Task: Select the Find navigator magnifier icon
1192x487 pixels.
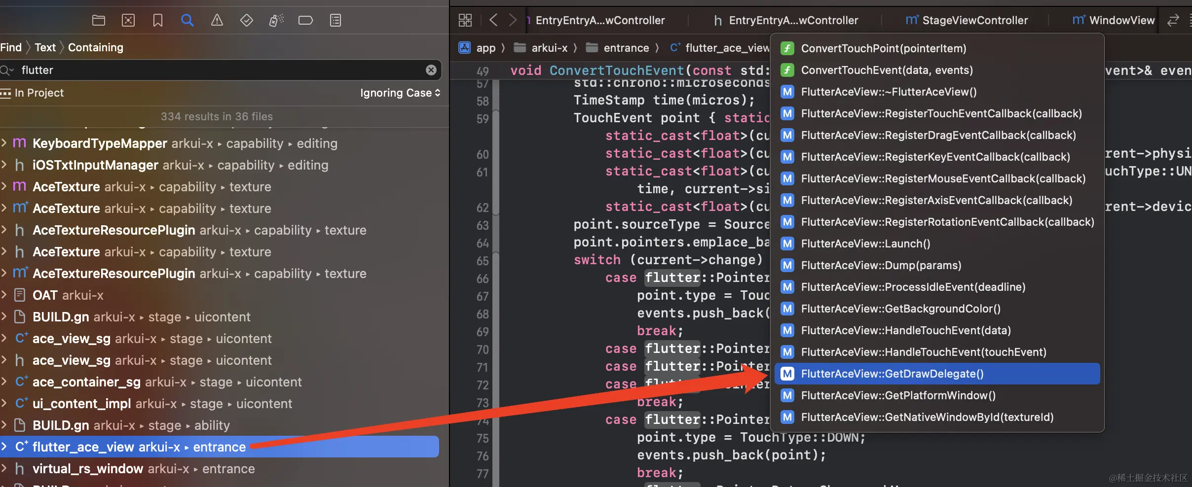Action: (x=187, y=20)
